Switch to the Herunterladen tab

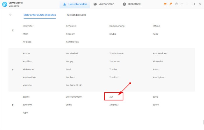[x=75, y=4]
